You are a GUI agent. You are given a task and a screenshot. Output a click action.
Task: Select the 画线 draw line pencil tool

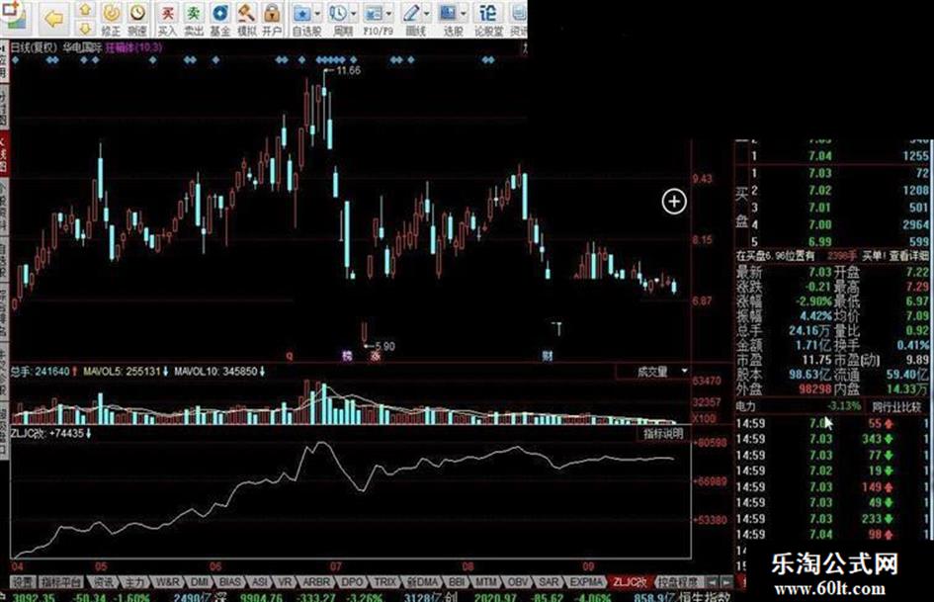click(411, 14)
